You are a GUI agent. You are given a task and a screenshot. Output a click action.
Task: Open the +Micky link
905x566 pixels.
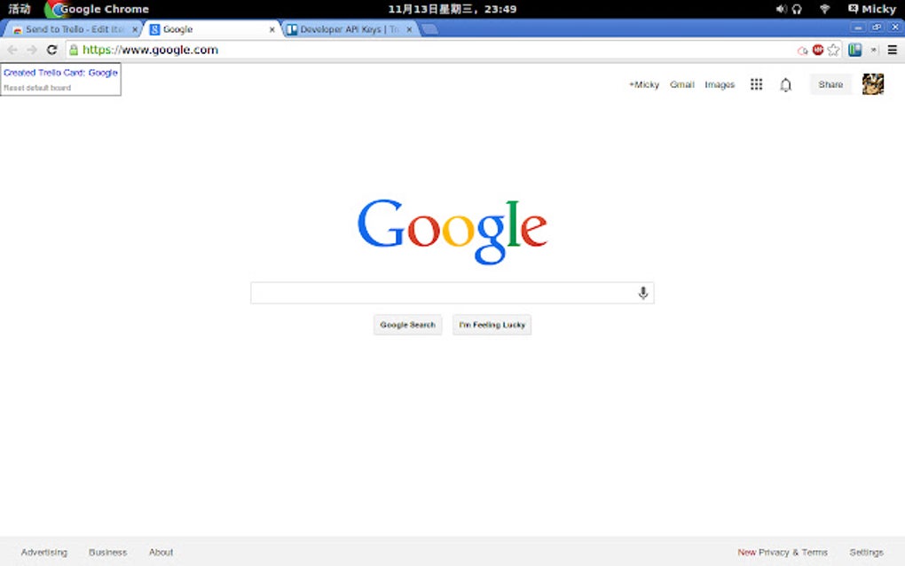[643, 85]
